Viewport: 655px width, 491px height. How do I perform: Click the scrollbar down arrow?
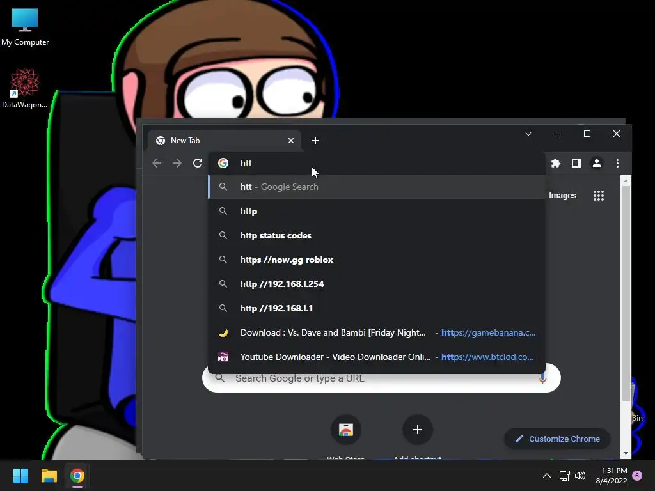click(x=626, y=453)
